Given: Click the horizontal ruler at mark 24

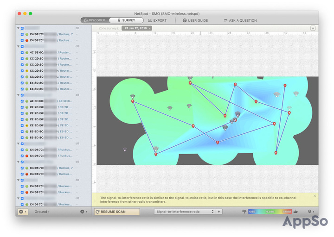Looking at the screenshot, I should click(x=211, y=33).
